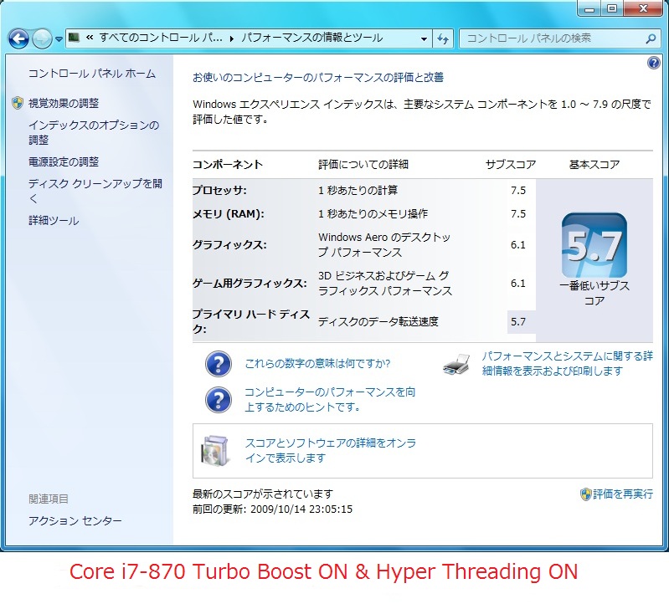
Task: Click the software box icon
Action: click(x=215, y=451)
